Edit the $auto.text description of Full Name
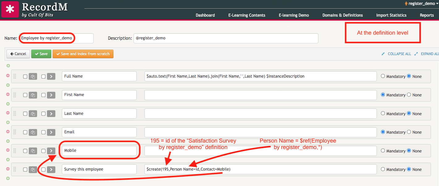 click(261, 76)
